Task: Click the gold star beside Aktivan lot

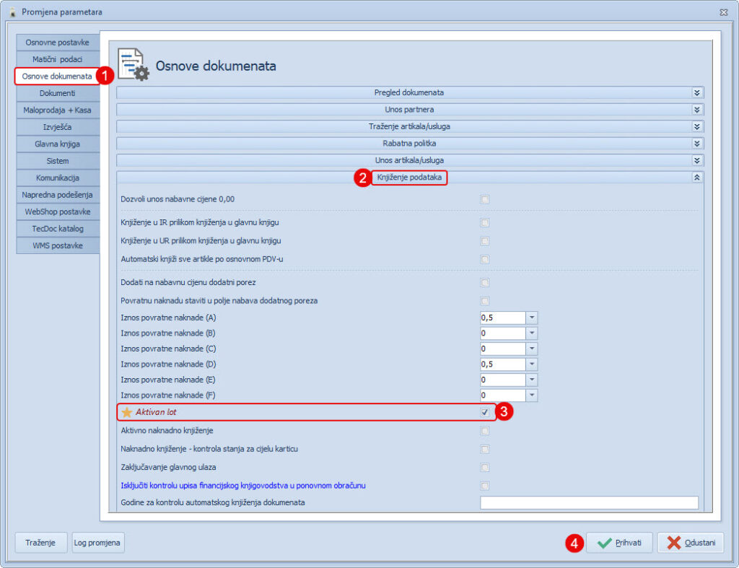Action: click(127, 412)
